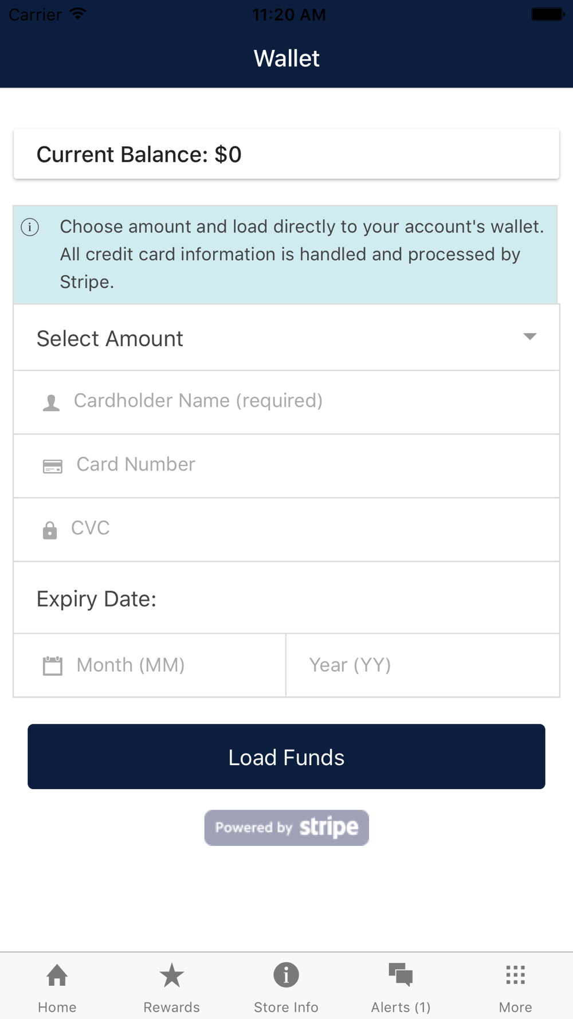Open Alerts chat bubbles icon

click(401, 975)
